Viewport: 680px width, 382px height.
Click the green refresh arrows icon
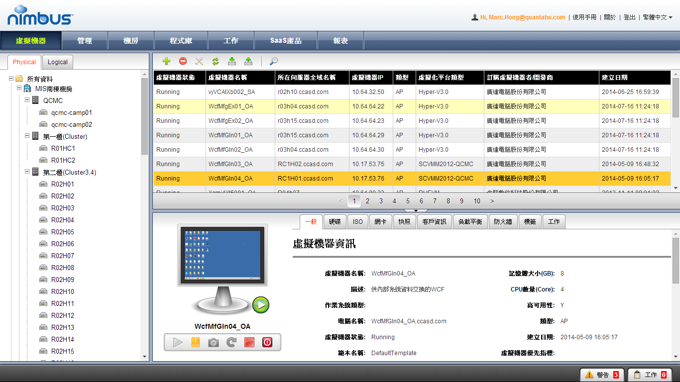[216, 61]
